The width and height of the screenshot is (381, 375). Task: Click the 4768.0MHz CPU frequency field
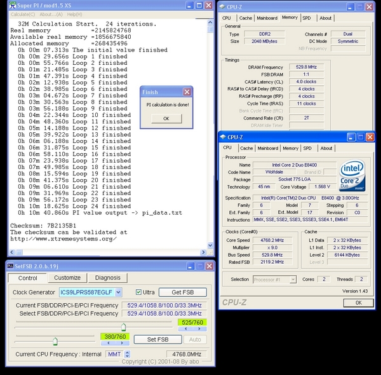tap(187, 354)
